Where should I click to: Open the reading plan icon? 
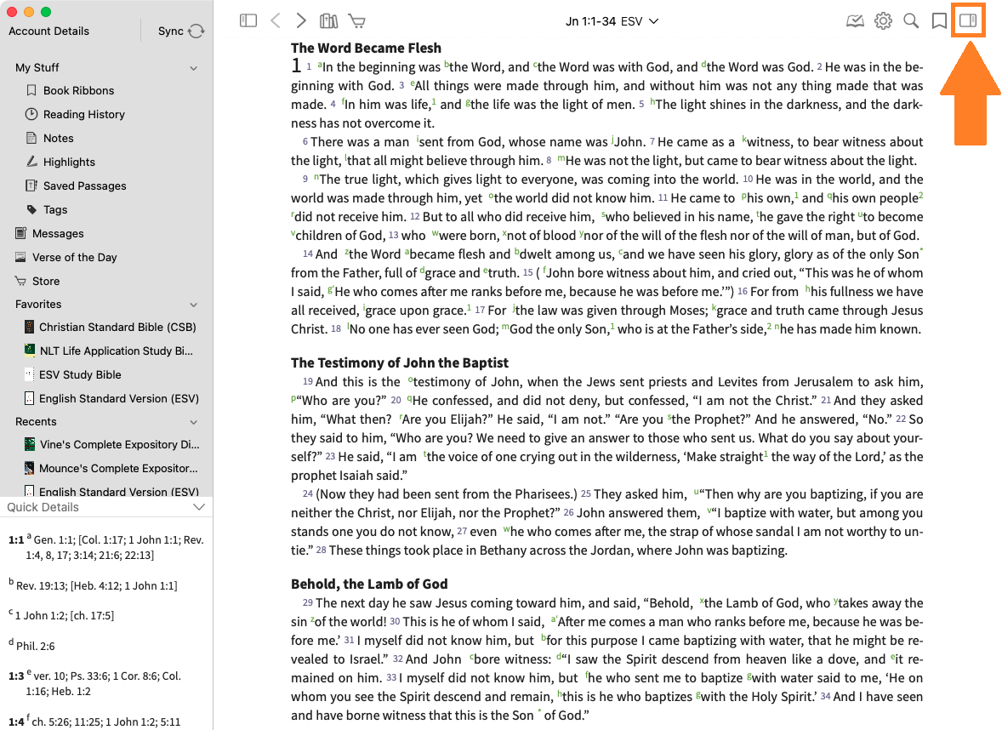click(x=855, y=21)
